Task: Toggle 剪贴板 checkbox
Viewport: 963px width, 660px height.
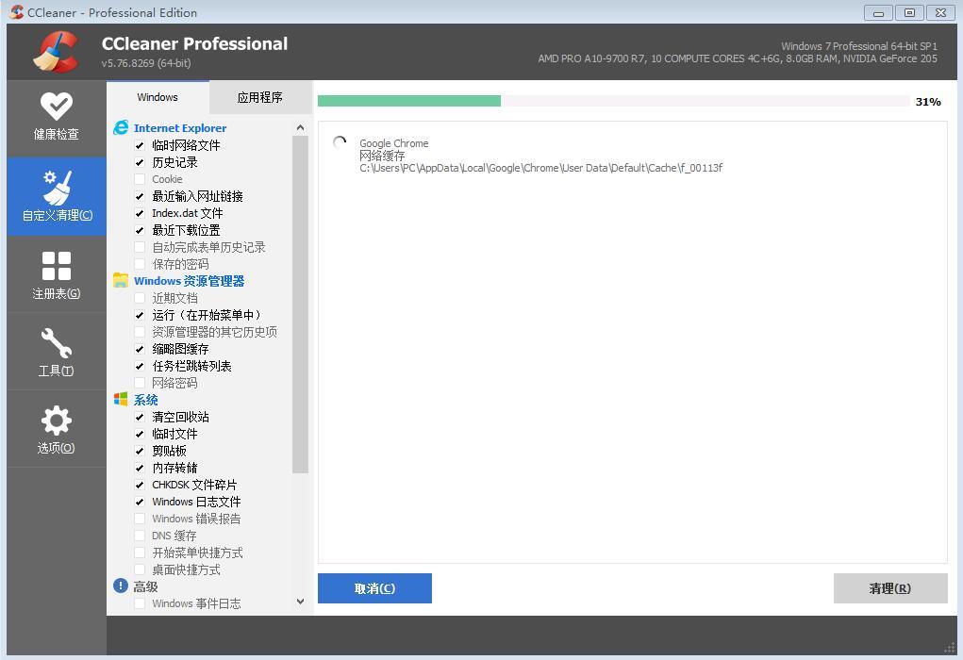Action: click(x=140, y=451)
